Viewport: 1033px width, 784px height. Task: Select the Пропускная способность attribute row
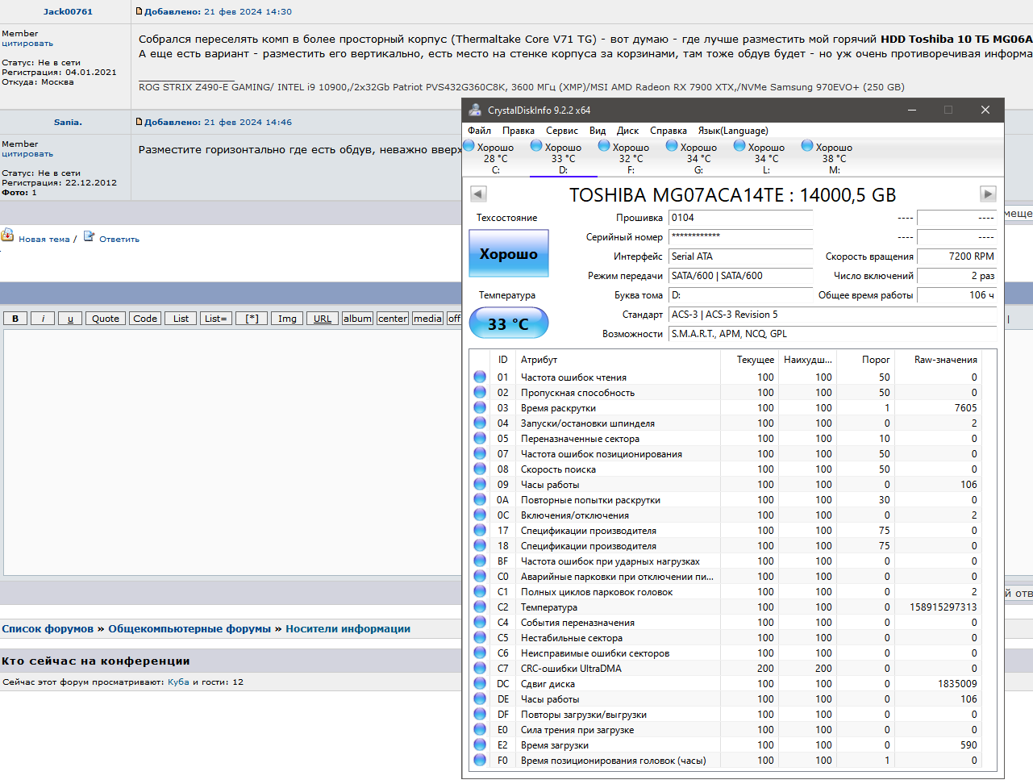(x=727, y=393)
